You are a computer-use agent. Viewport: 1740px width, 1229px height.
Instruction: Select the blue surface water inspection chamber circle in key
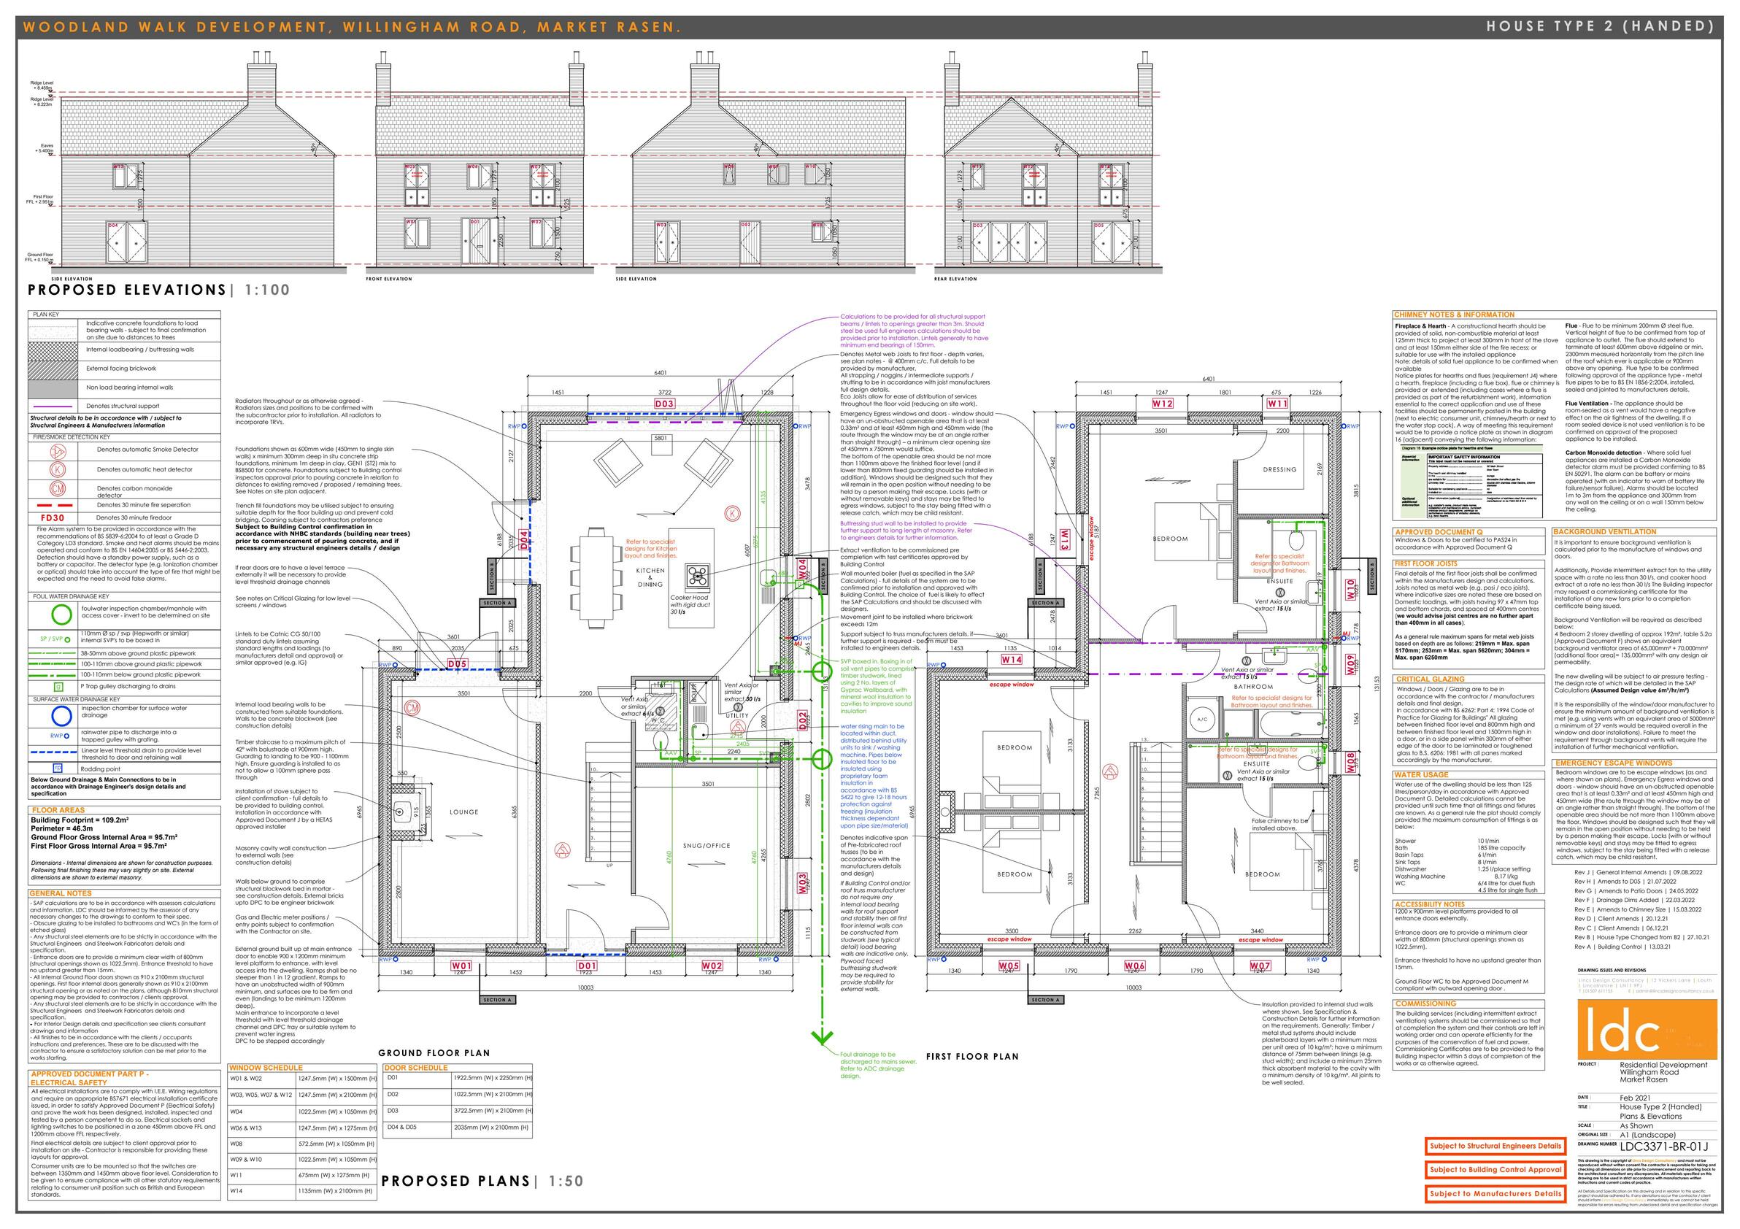pos(61,715)
